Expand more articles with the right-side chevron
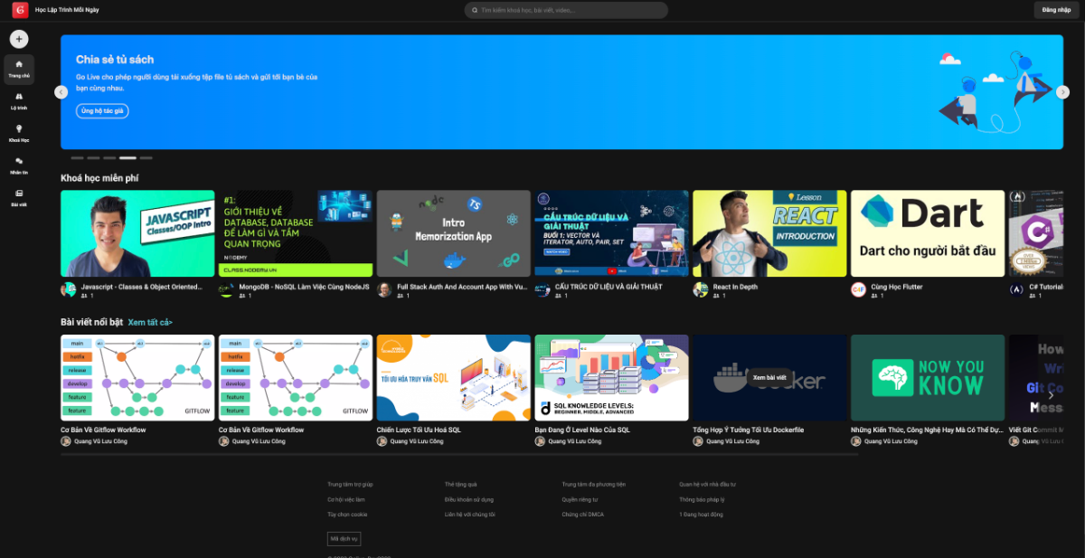Viewport: 1085px width, 558px height. [x=1050, y=394]
